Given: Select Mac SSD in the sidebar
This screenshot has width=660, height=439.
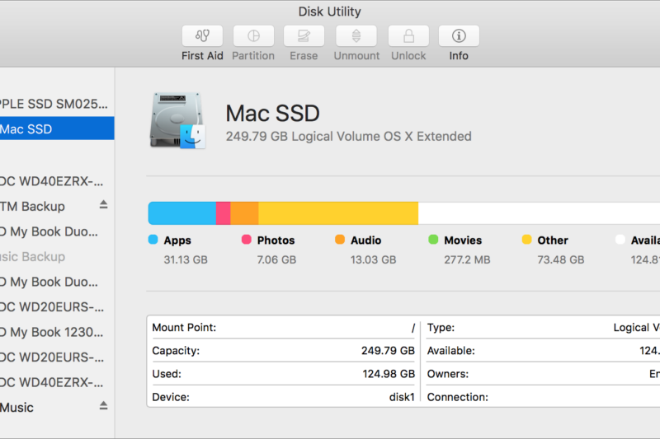Looking at the screenshot, I should click(57, 128).
